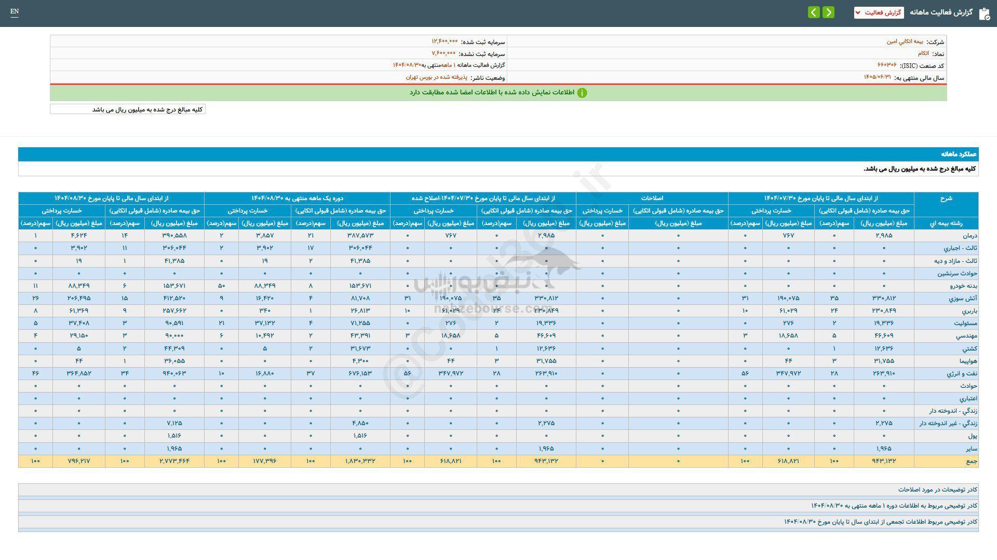Screen dimensions: 997x560
Task: Open the گزارش فعالیت report type dropdown
Action: pos(879,12)
